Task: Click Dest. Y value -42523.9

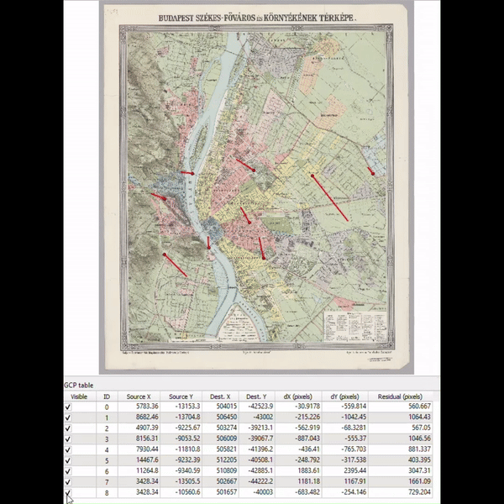Action: click(x=260, y=407)
